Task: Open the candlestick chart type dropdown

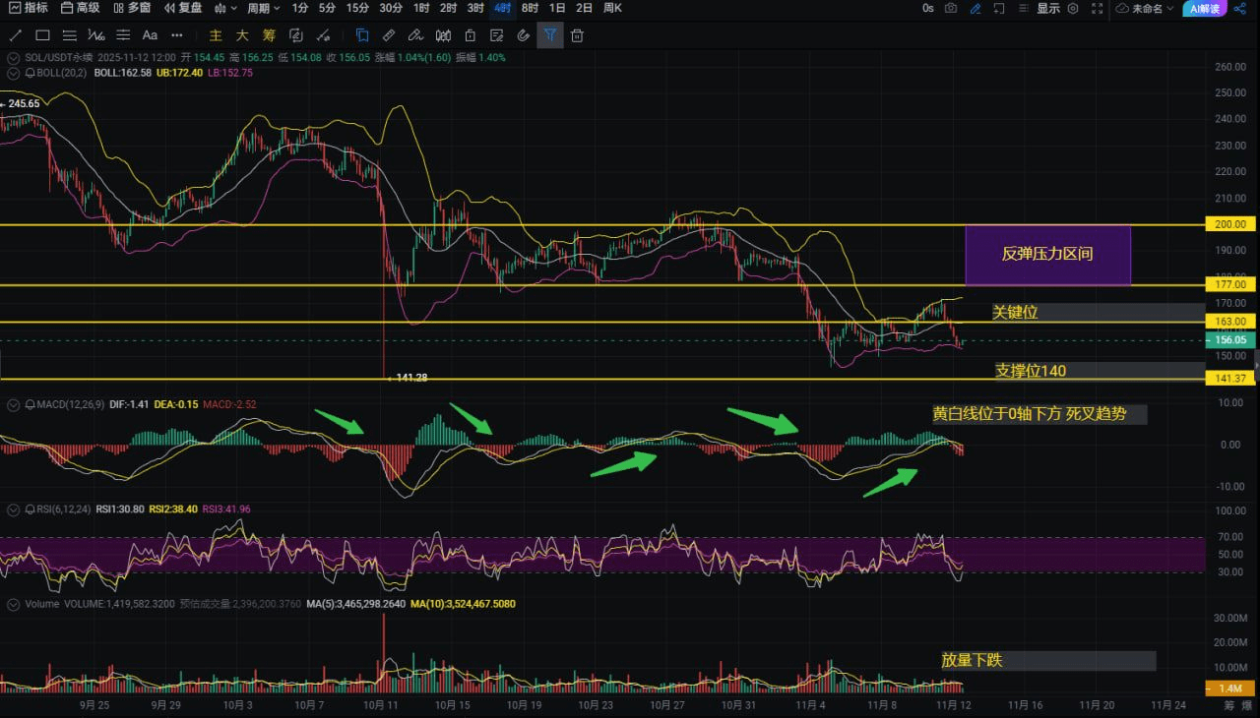Action: pos(225,8)
